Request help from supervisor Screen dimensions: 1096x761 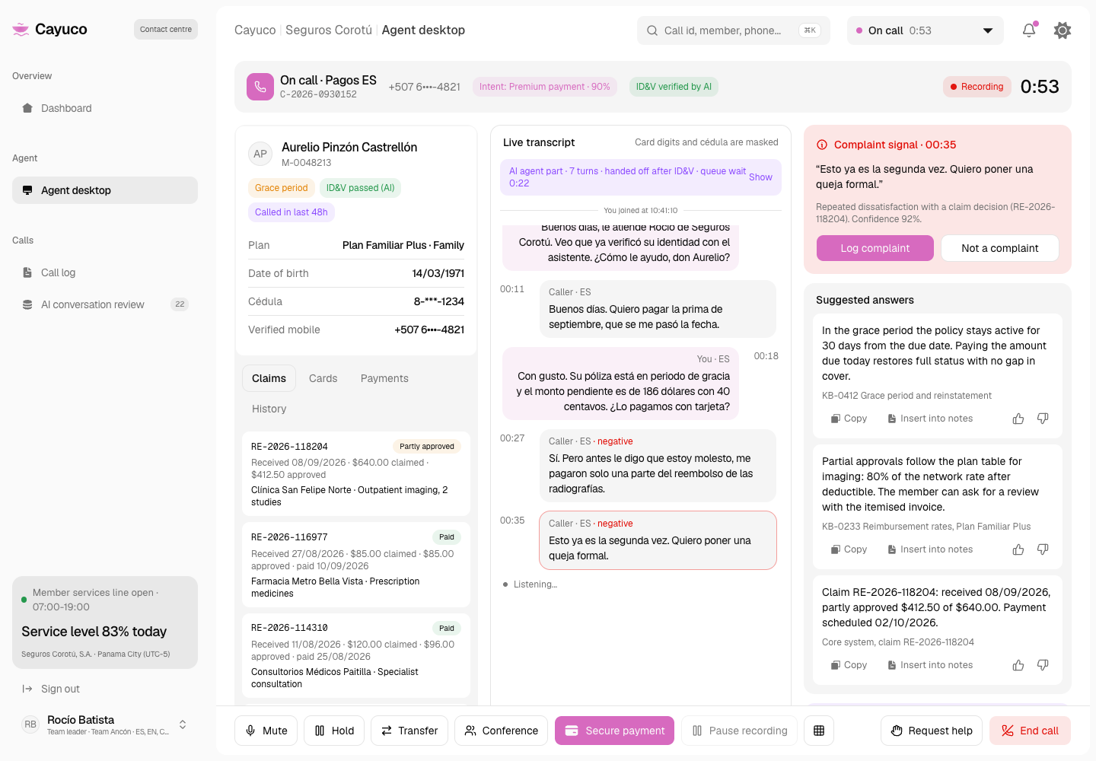[932, 731]
